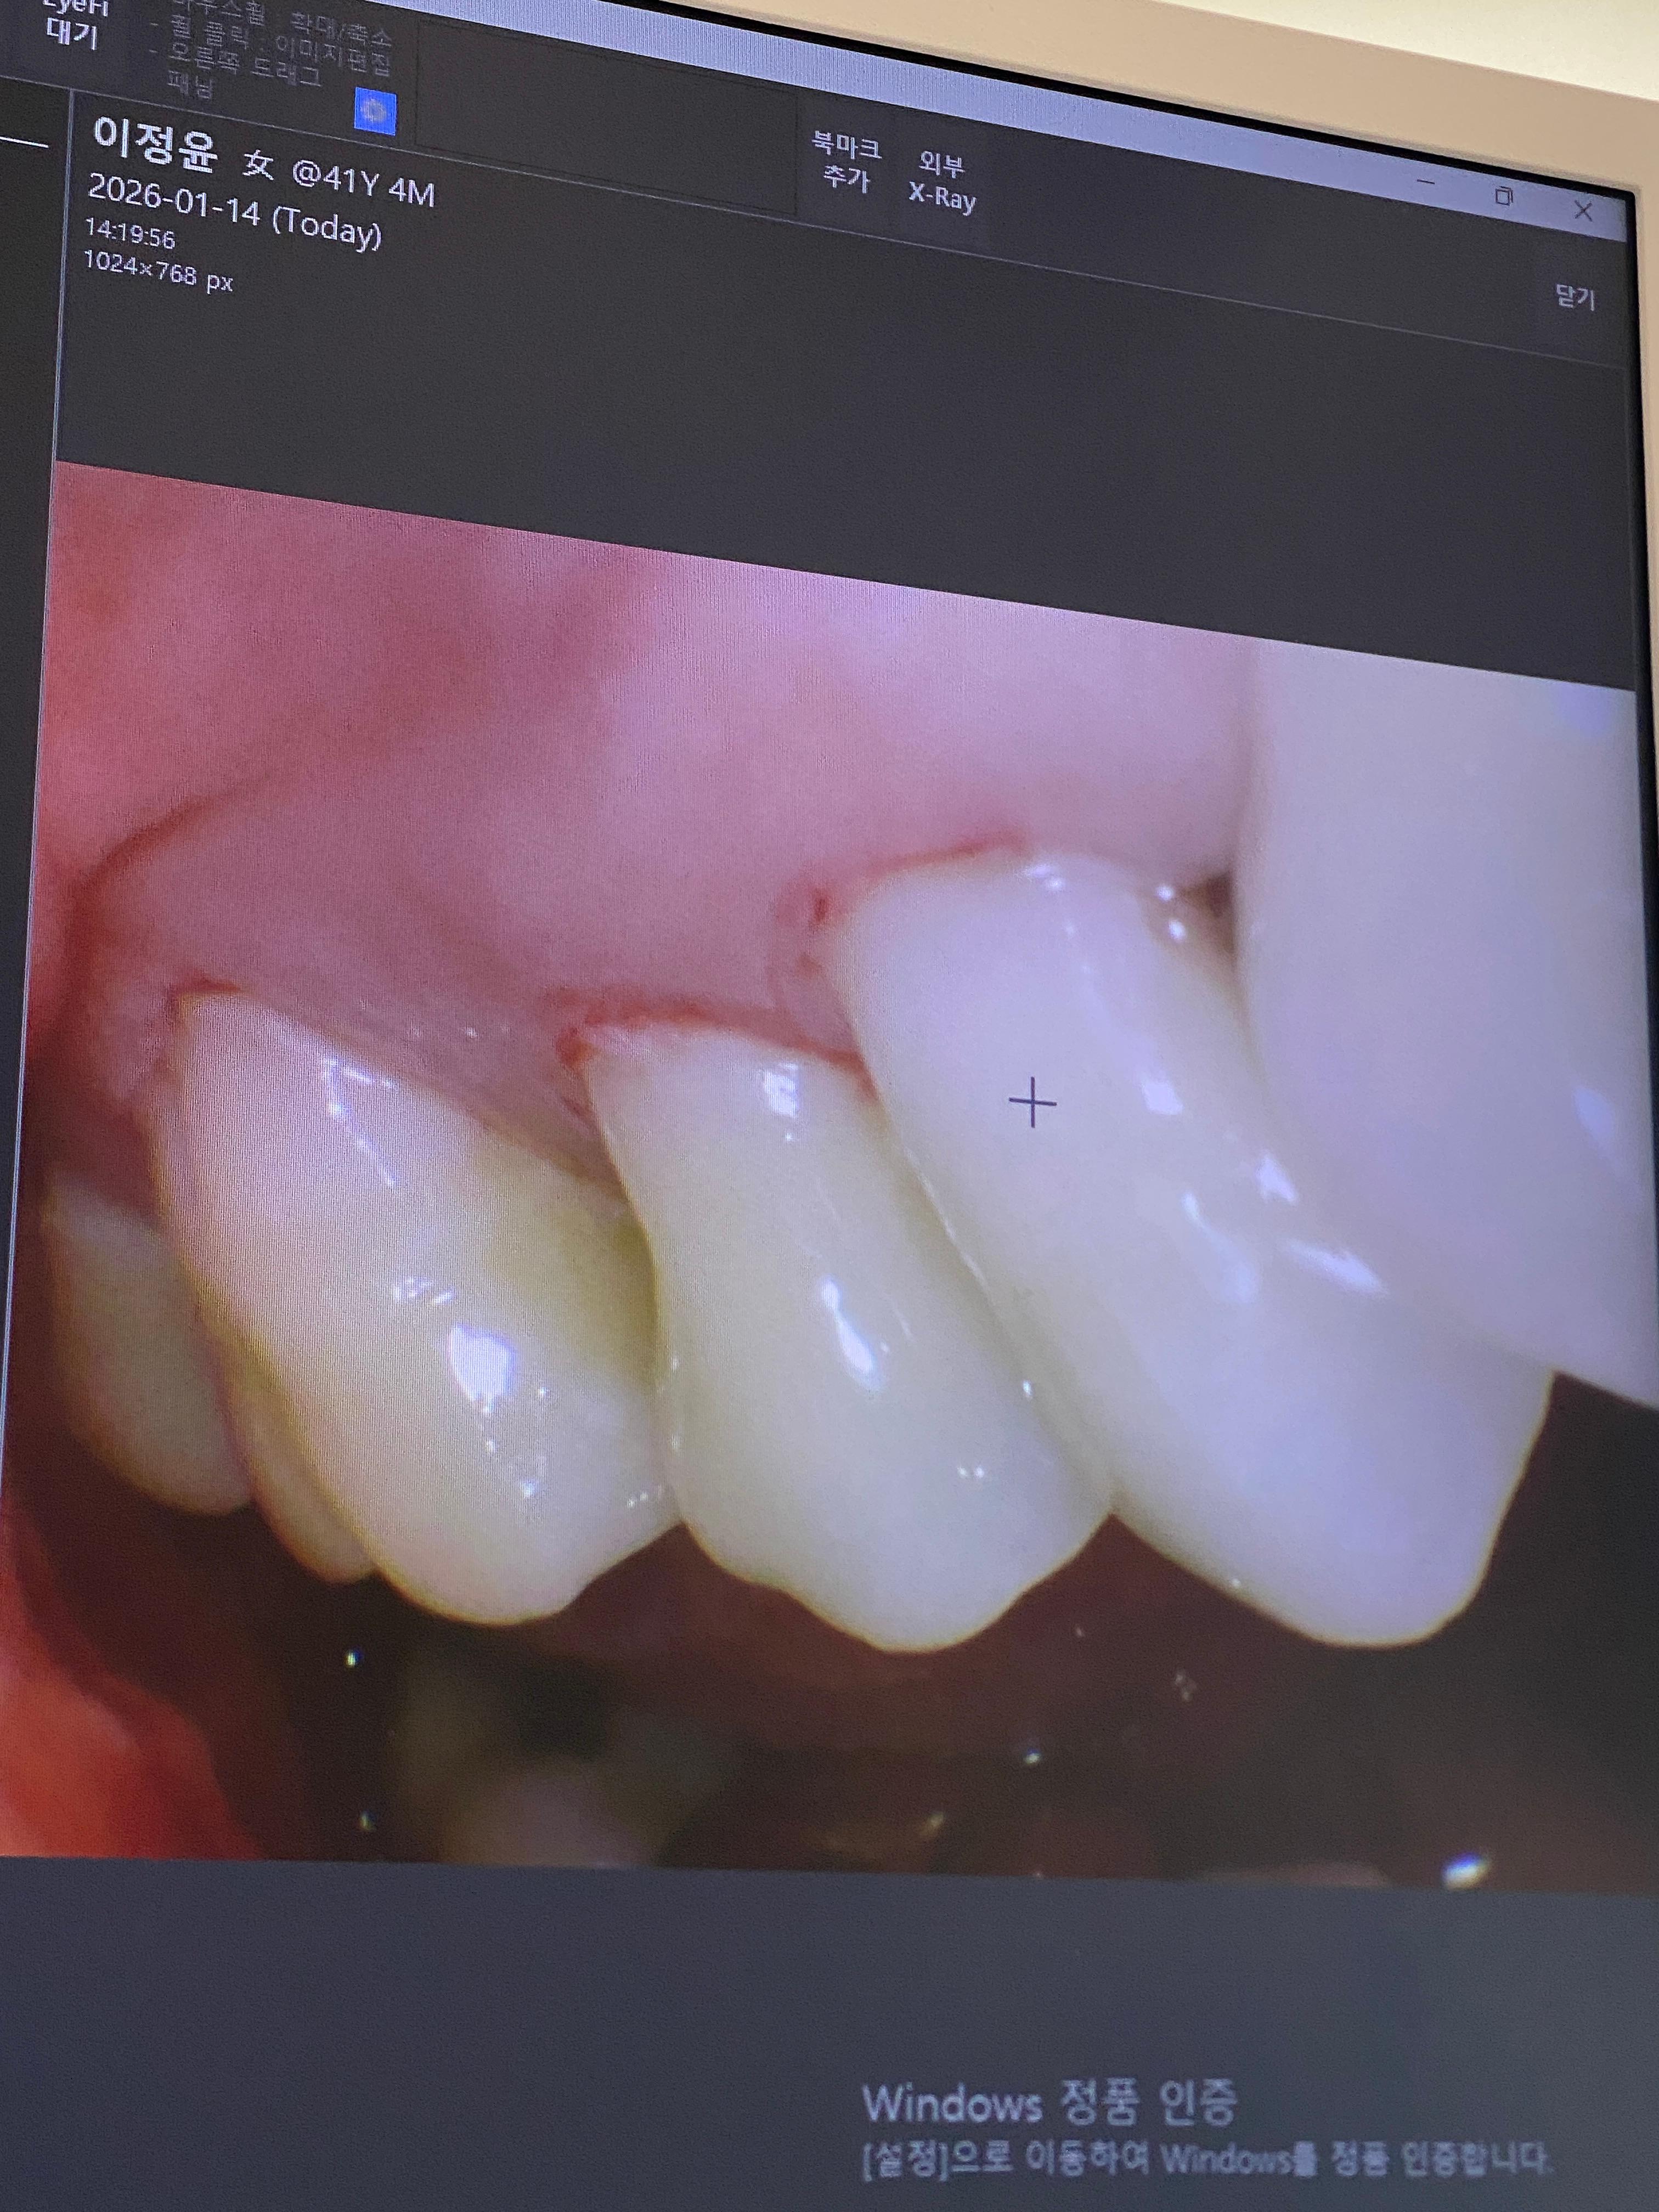Viewport: 1659px width, 2212px height.
Task: Maximize or restore the viewer window
Action: pos(1503,196)
